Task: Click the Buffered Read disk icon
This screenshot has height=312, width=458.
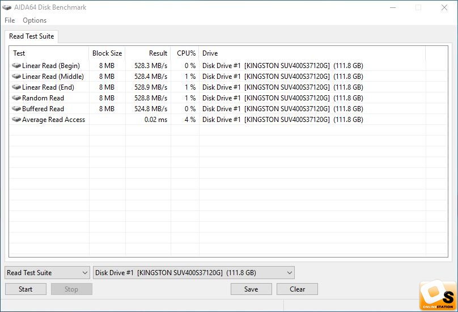Action: click(x=16, y=109)
